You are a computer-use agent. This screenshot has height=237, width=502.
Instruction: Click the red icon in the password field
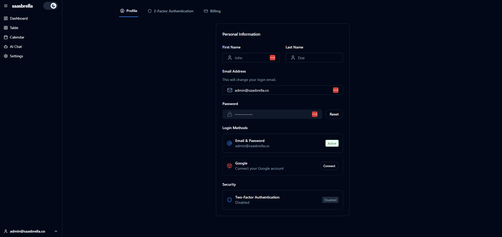coord(314,114)
